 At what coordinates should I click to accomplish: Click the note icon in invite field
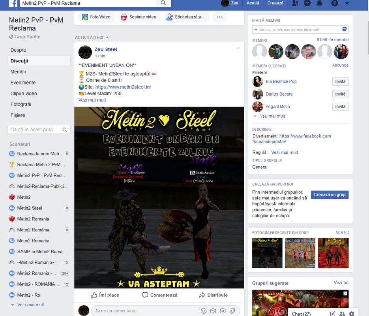coord(345,30)
